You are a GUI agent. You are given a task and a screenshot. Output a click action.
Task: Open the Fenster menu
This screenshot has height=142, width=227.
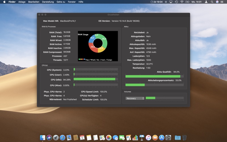72,2
